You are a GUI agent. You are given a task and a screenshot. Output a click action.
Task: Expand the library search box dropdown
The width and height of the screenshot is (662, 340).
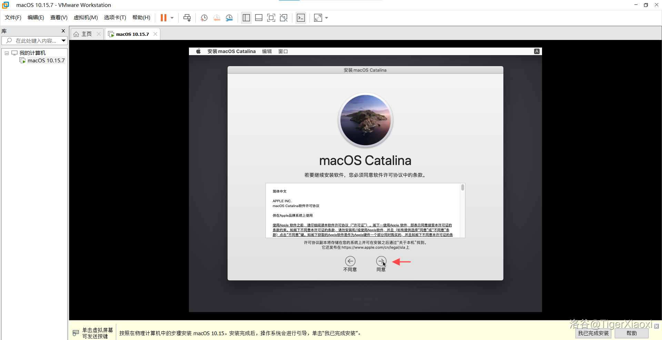tap(63, 41)
